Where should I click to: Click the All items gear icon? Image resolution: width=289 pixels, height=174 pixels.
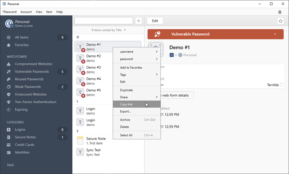click(9, 38)
